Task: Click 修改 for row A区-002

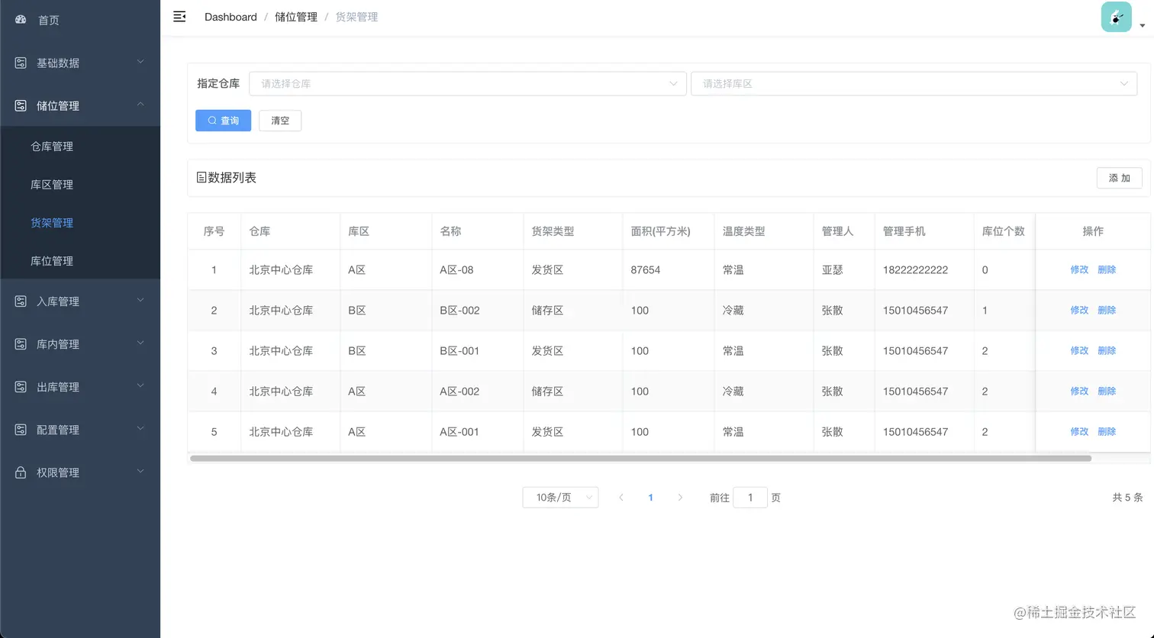Action: click(1079, 391)
